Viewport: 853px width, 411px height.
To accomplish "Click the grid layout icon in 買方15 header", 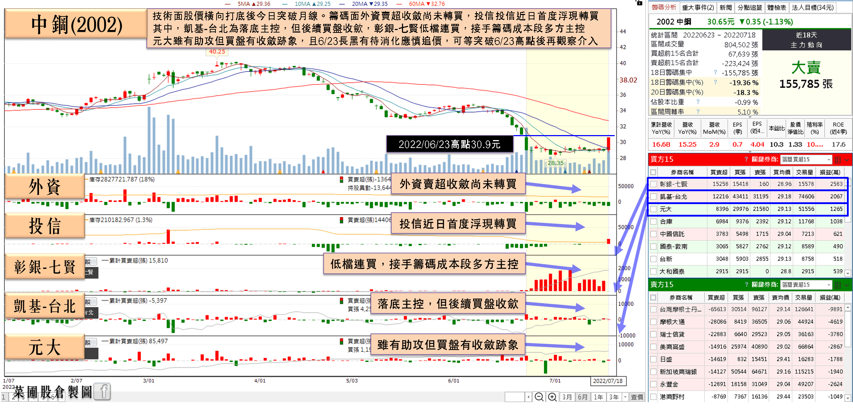I will pyautogui.click(x=838, y=159).
